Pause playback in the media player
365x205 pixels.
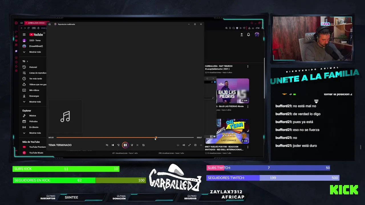tap(125, 145)
